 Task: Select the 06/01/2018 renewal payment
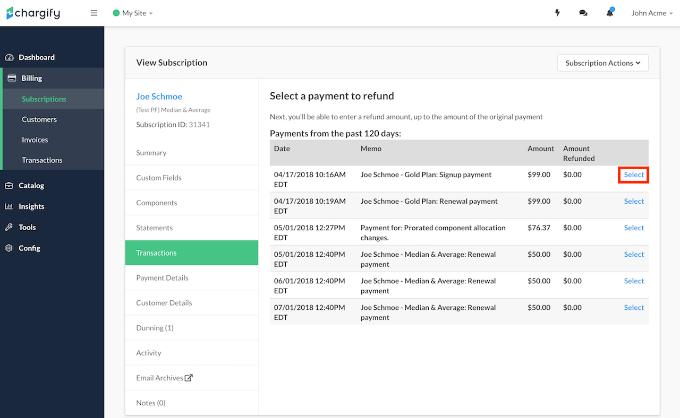click(634, 281)
